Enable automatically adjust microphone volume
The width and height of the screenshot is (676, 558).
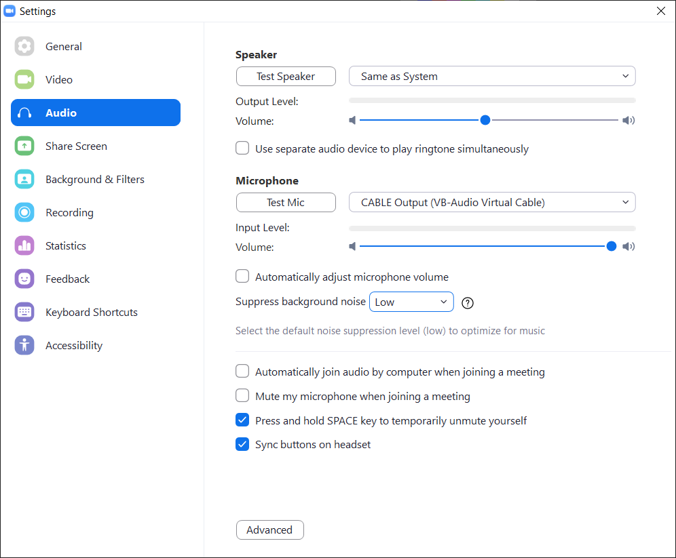click(242, 276)
